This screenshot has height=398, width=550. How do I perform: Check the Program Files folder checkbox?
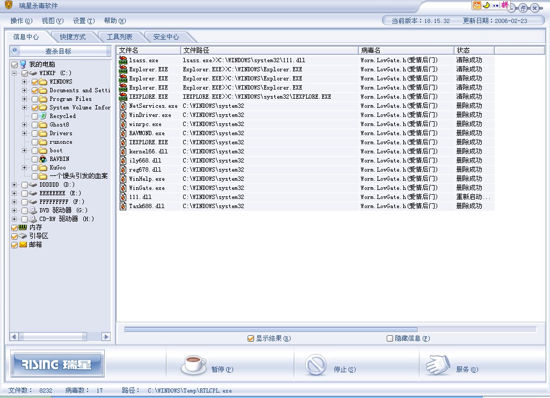[35, 99]
